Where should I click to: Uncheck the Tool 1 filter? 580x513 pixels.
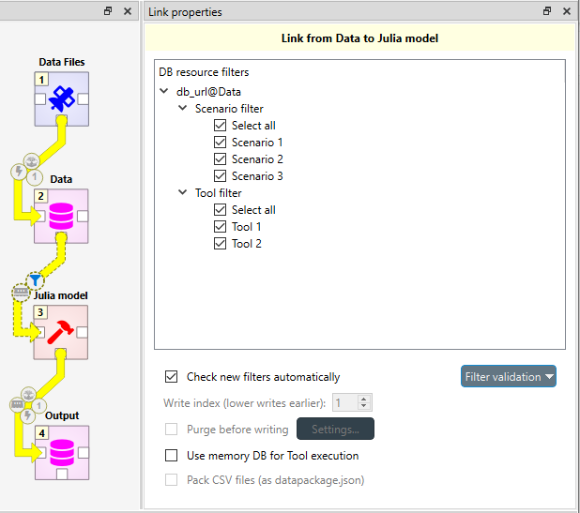coord(221,227)
